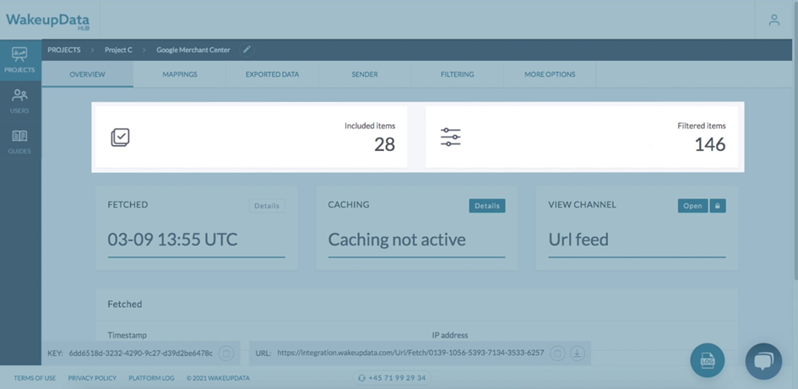The height and width of the screenshot is (389, 798).
Task: Click the © 2021 WAKEUPDATA footer text
Action: [218, 378]
